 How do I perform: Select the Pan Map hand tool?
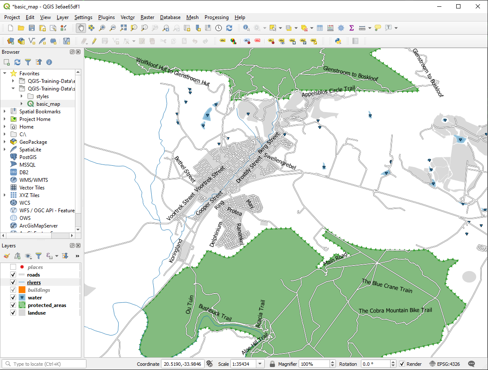[x=80, y=28]
